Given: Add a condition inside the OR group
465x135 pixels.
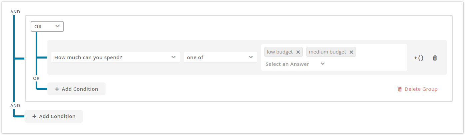Looking at the screenshot, I should [76, 89].
